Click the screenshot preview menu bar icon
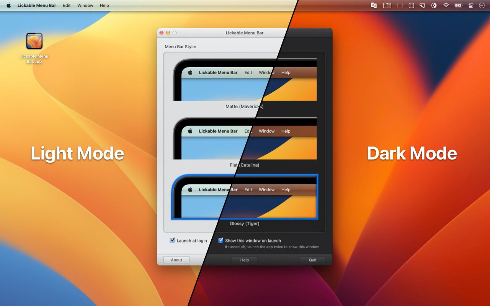Screen dimensions: 490x306 click(387, 5)
